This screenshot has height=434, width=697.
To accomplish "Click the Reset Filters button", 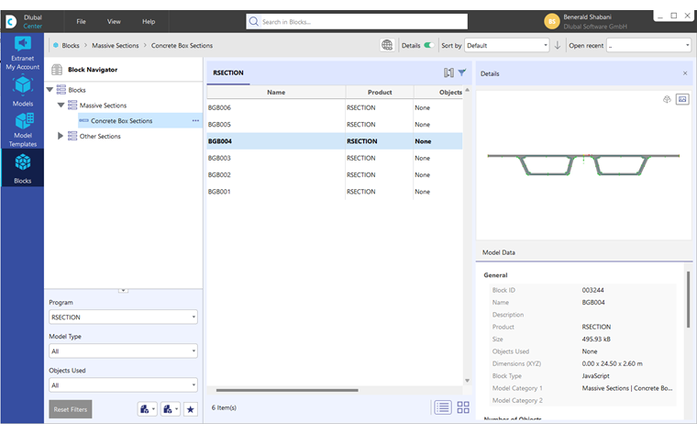I will pos(71,409).
